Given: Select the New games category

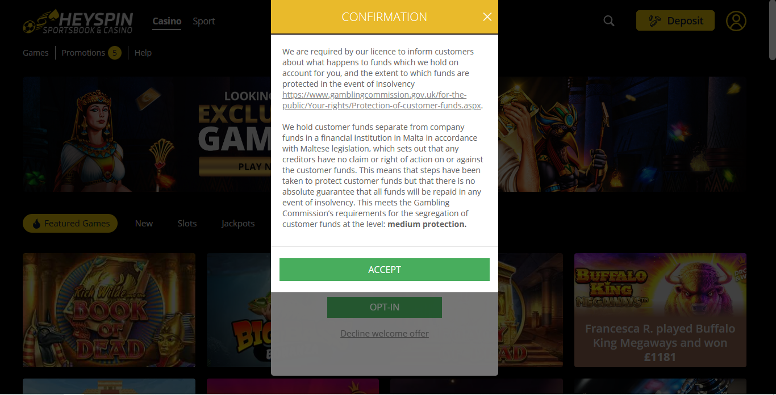Looking at the screenshot, I should [x=144, y=224].
